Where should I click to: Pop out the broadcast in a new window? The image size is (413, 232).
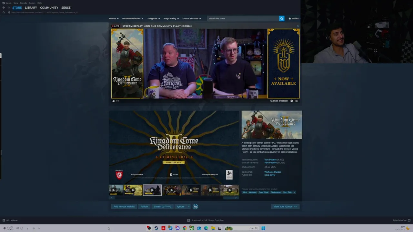pyautogui.click(x=297, y=101)
